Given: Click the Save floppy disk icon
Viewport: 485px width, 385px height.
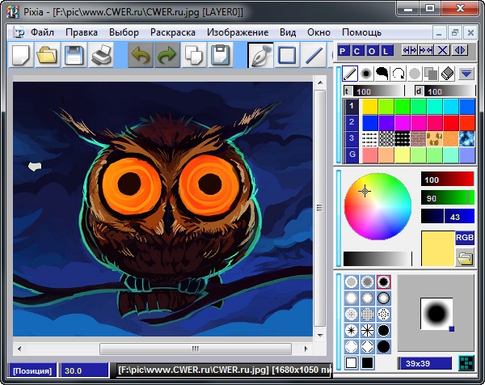Looking at the screenshot, I should pos(74,55).
